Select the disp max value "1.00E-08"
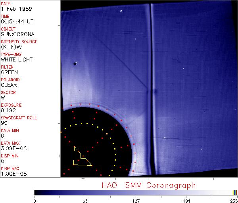This screenshot has width=238, height=203. 14,174
